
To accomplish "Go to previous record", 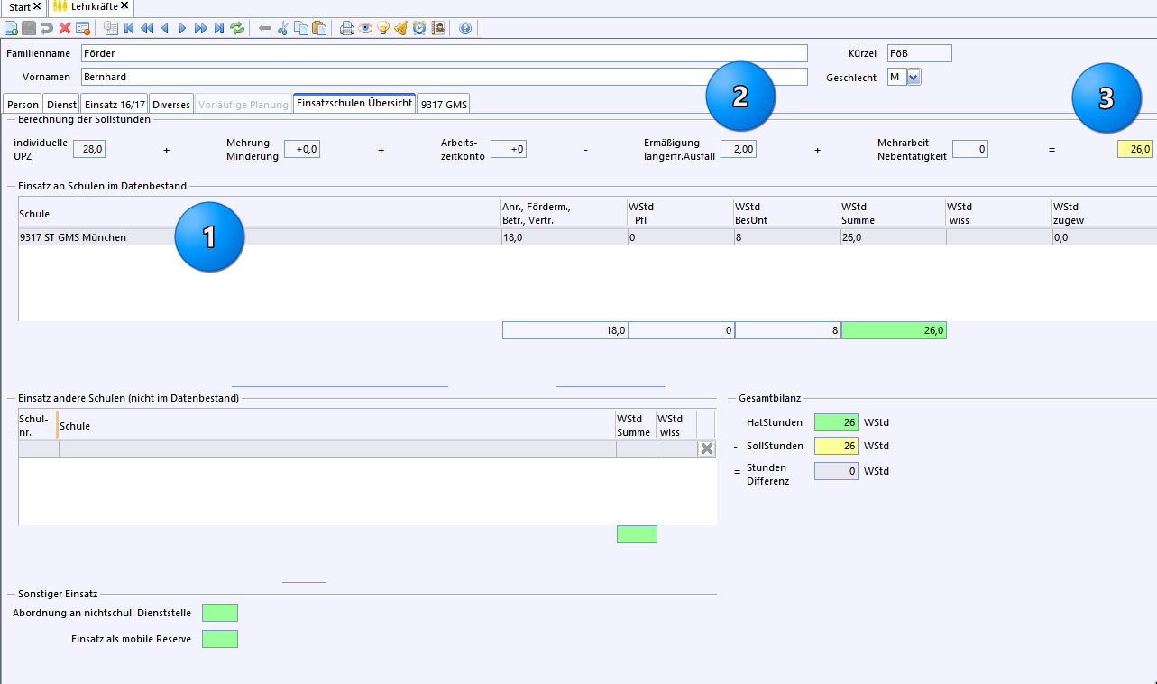I will click(x=164, y=28).
